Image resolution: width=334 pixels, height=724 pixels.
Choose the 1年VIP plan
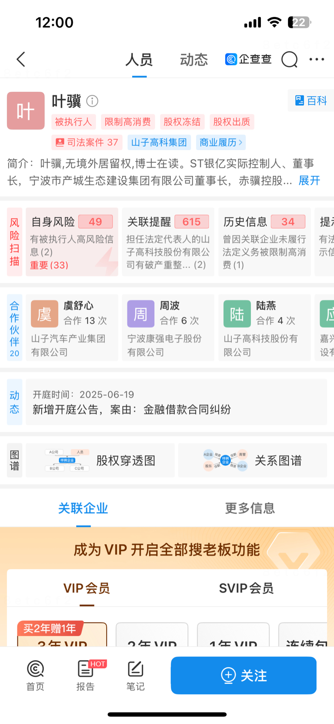(233, 635)
